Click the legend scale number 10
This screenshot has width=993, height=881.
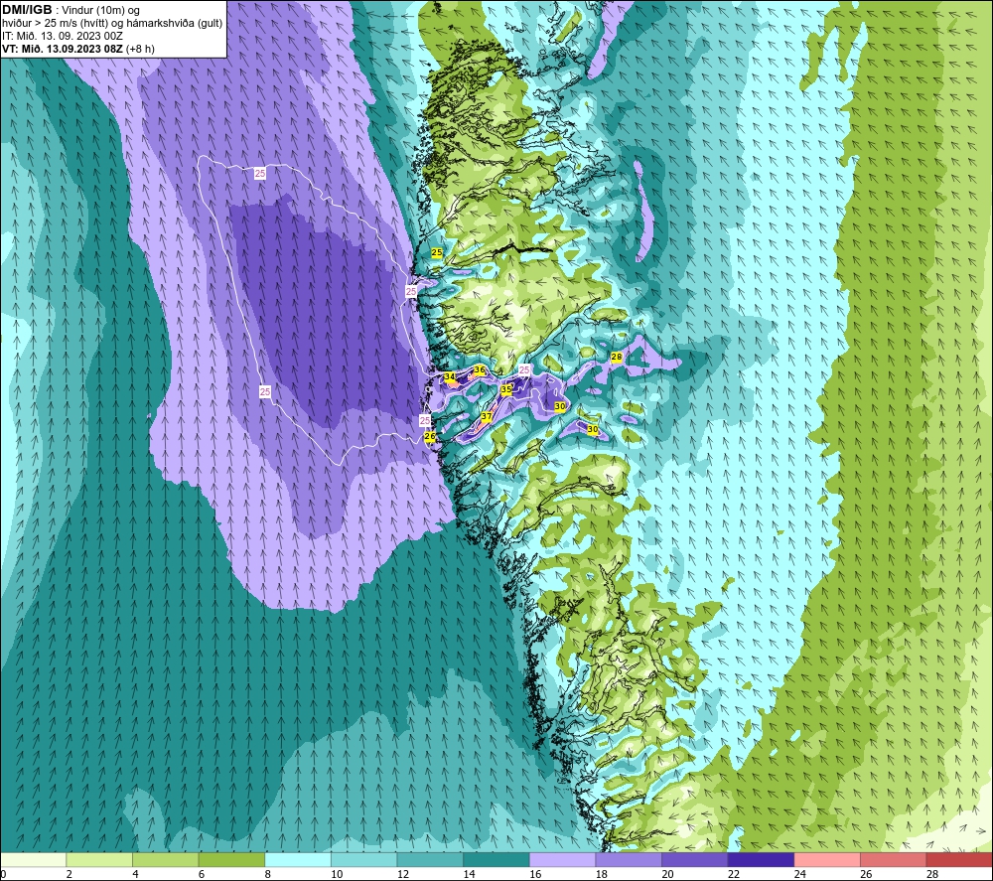(x=337, y=874)
